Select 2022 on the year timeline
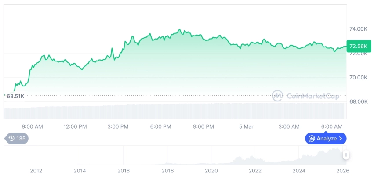The height and width of the screenshot is (176, 378). pos(255,171)
